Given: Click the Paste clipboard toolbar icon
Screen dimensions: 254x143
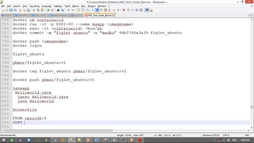Looking at the screenshot, I should pyautogui.click(x=42, y=10).
